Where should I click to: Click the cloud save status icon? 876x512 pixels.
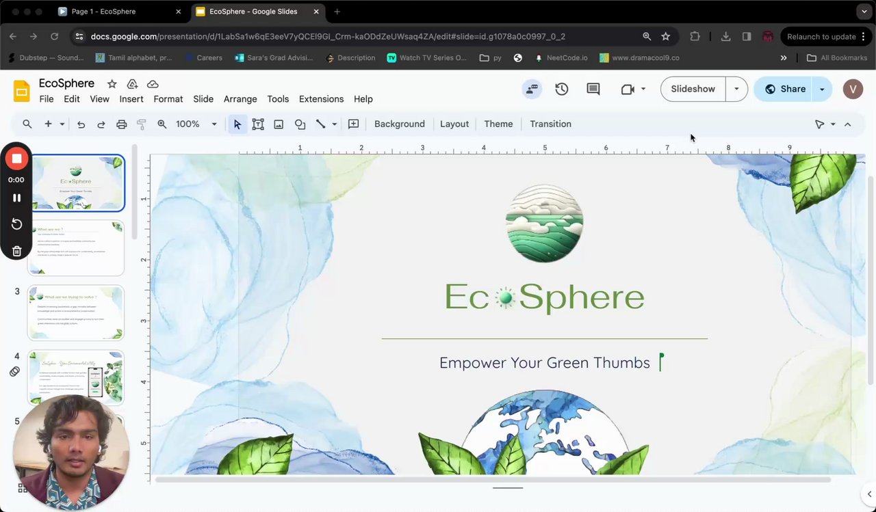[153, 84]
